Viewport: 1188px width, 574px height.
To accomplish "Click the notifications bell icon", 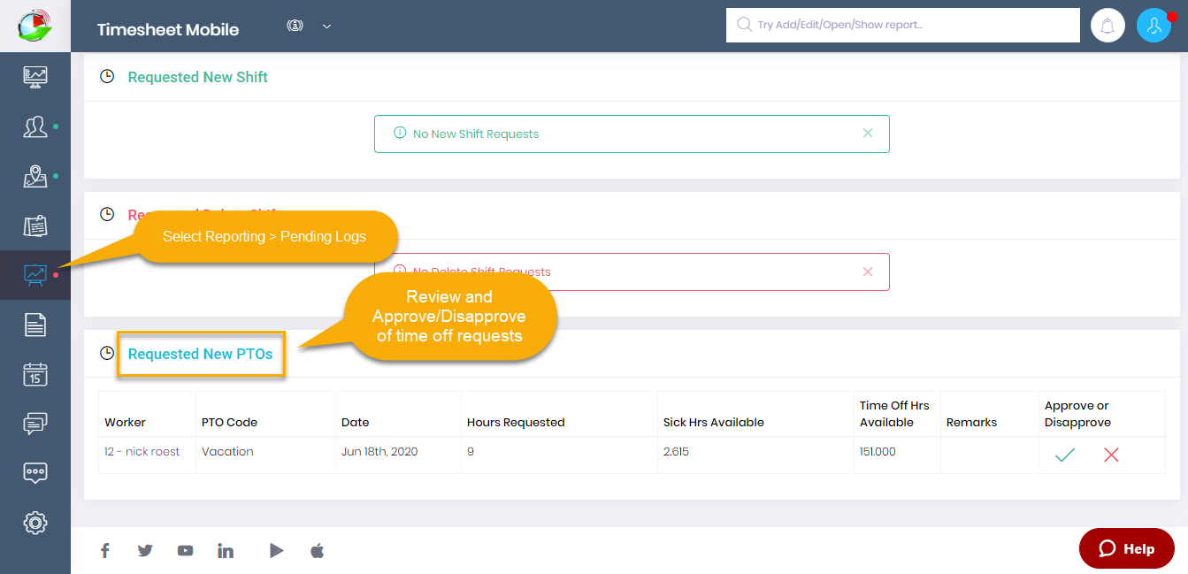I will tap(1107, 26).
